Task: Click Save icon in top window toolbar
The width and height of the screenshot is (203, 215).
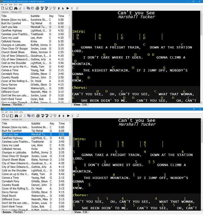Action: [x=7, y=8]
